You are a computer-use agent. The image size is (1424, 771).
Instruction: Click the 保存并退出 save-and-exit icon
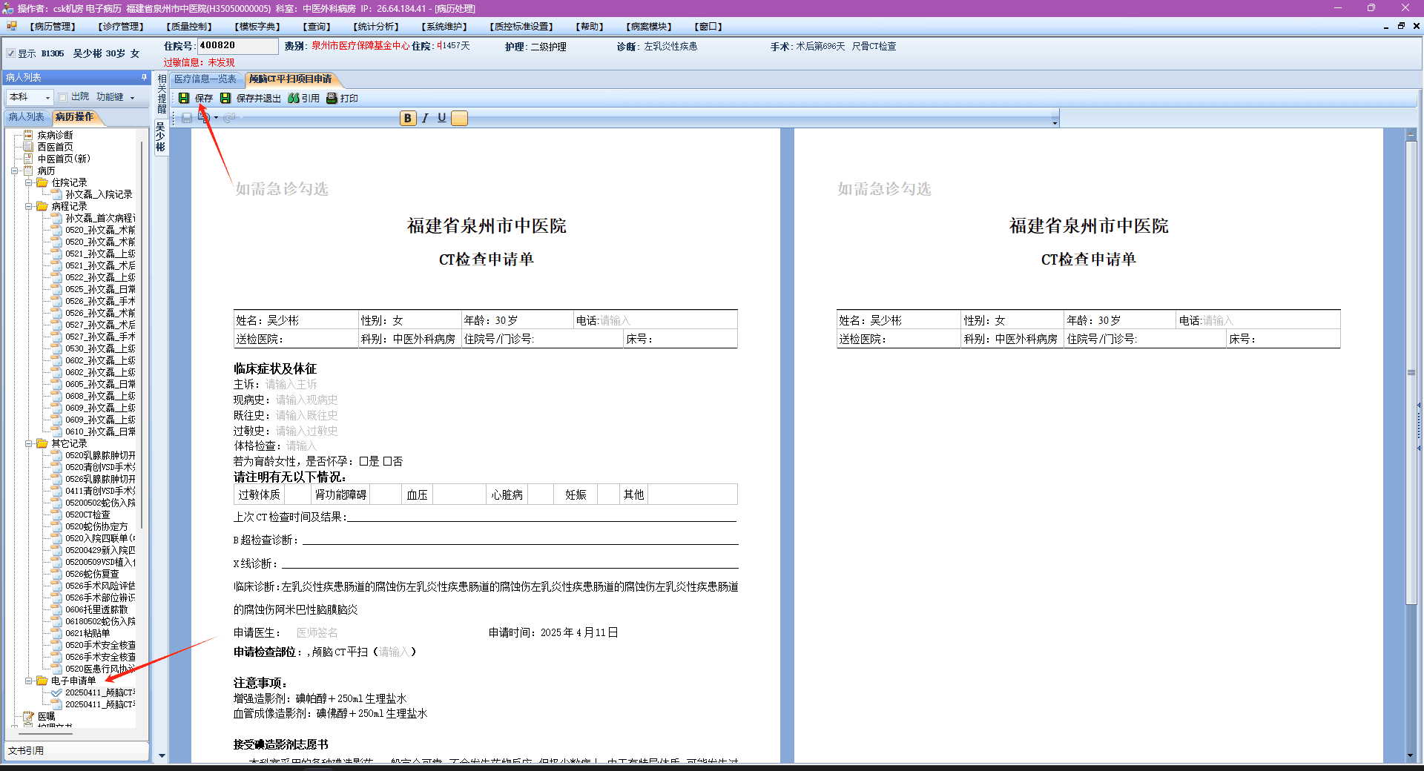click(x=225, y=98)
